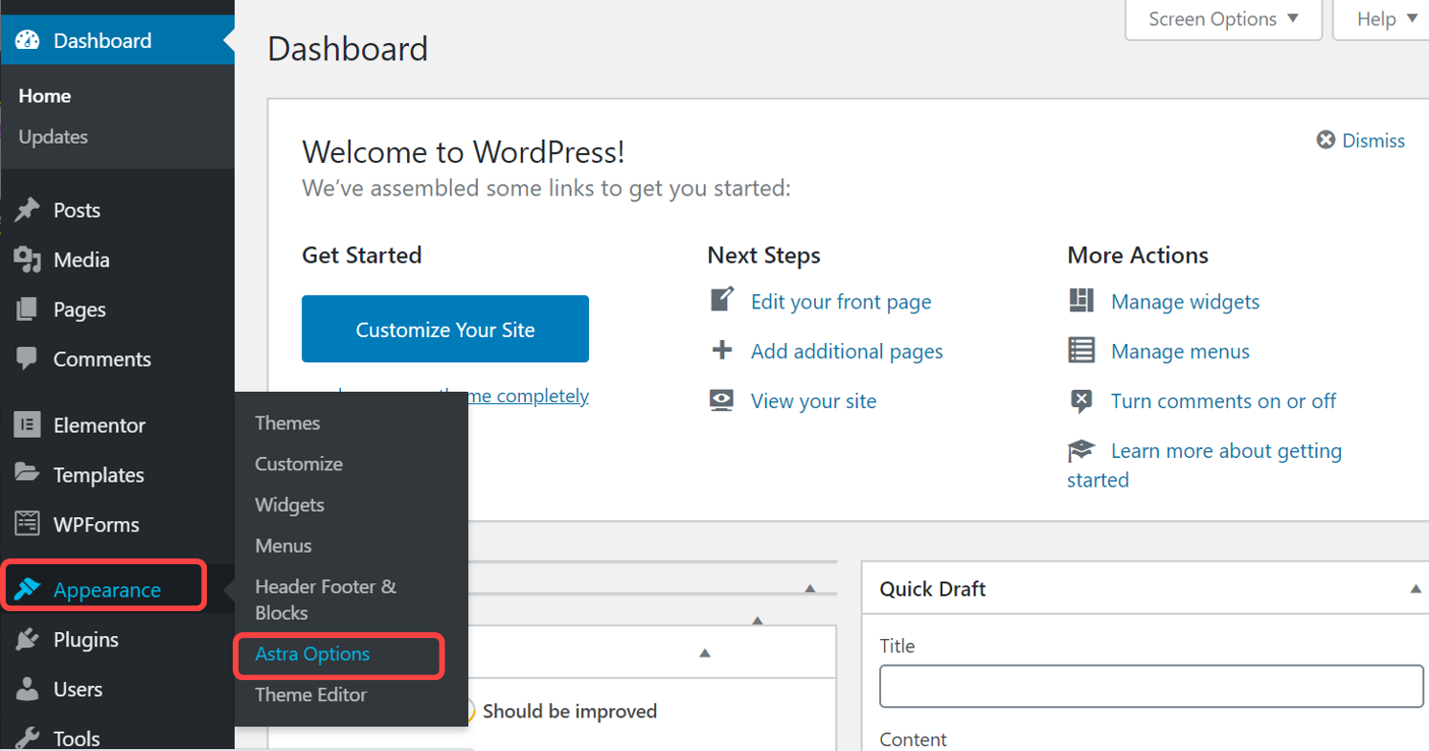Click the Customize Your Site button
This screenshot has height=751, width=1429.
point(443,329)
